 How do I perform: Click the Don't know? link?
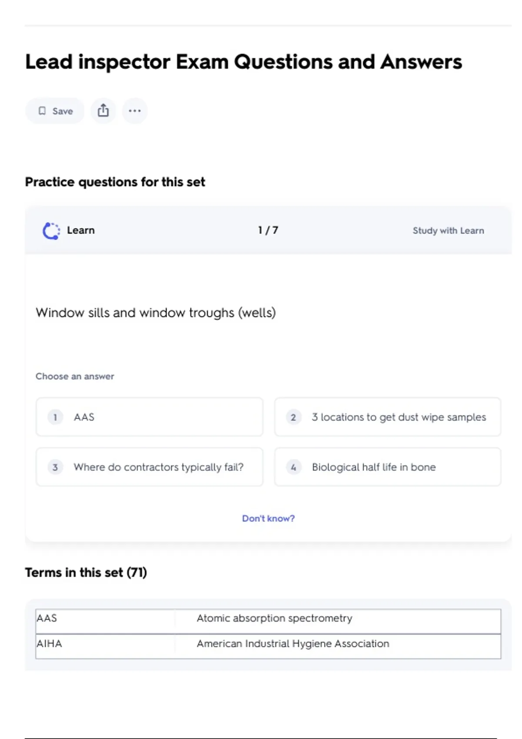coord(268,518)
